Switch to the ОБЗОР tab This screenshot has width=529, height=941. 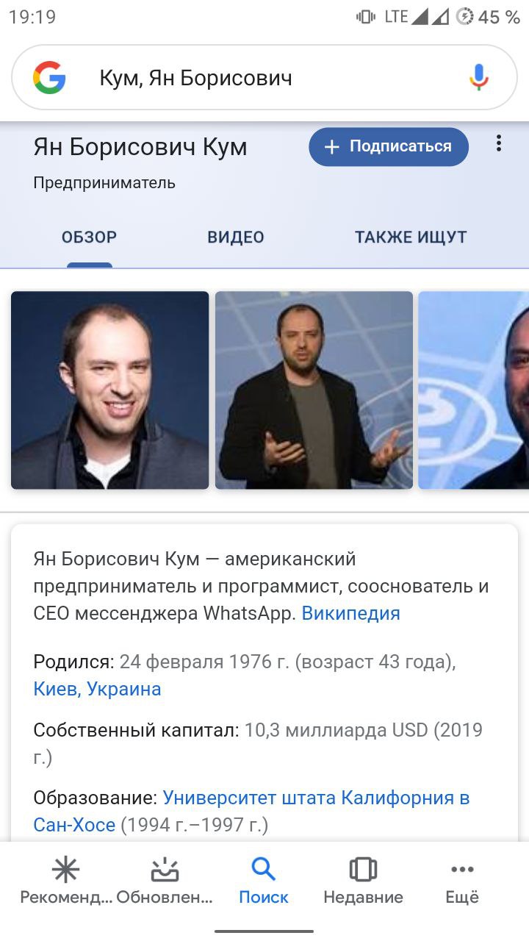coord(89,237)
